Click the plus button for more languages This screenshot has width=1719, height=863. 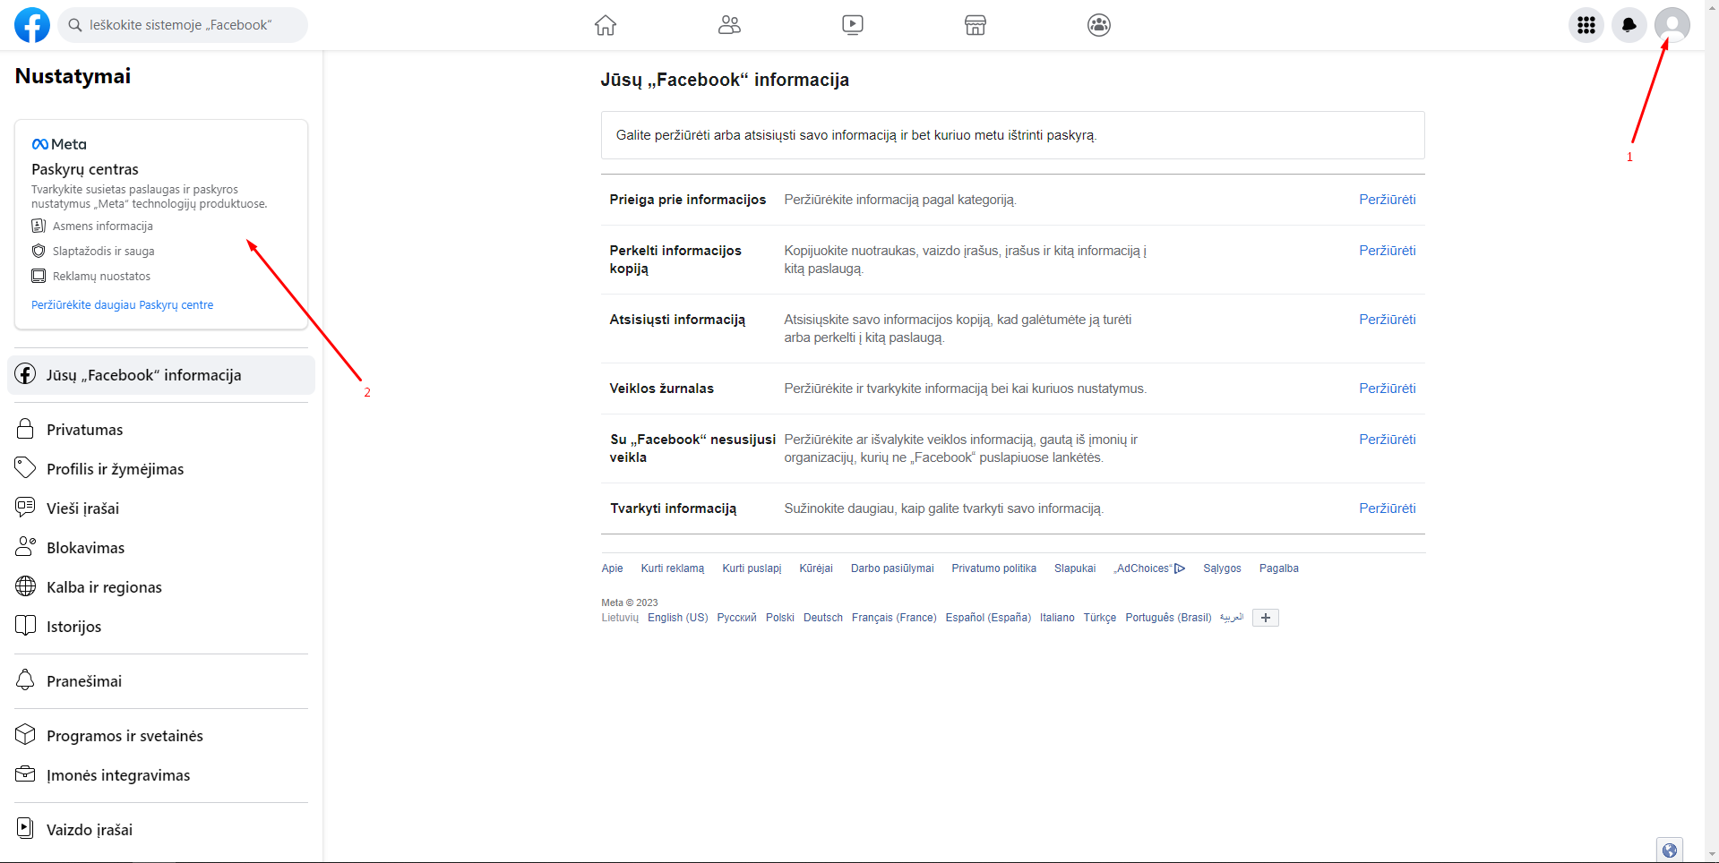1265,618
